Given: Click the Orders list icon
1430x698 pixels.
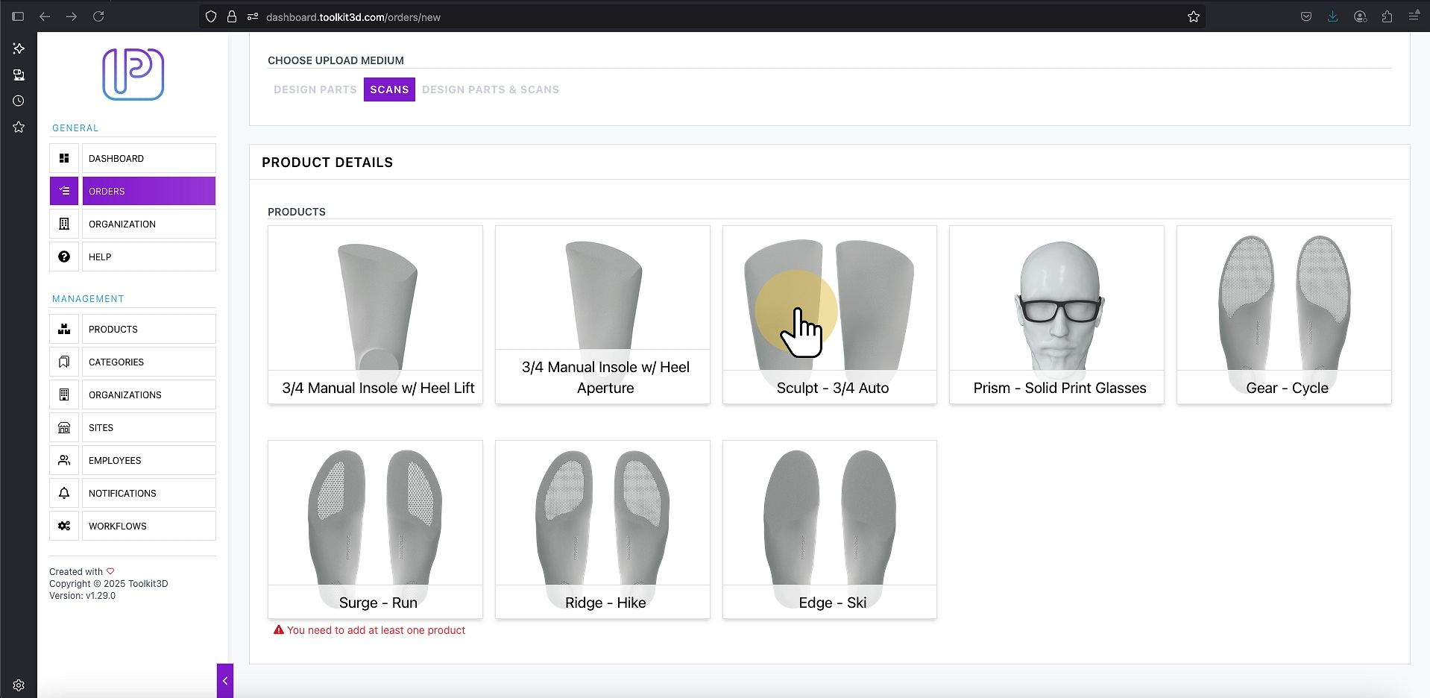Looking at the screenshot, I should 64,191.
